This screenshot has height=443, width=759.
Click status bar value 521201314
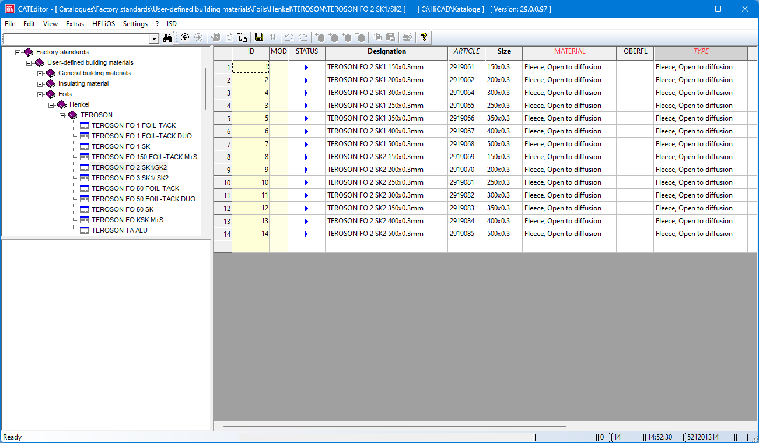coord(710,437)
